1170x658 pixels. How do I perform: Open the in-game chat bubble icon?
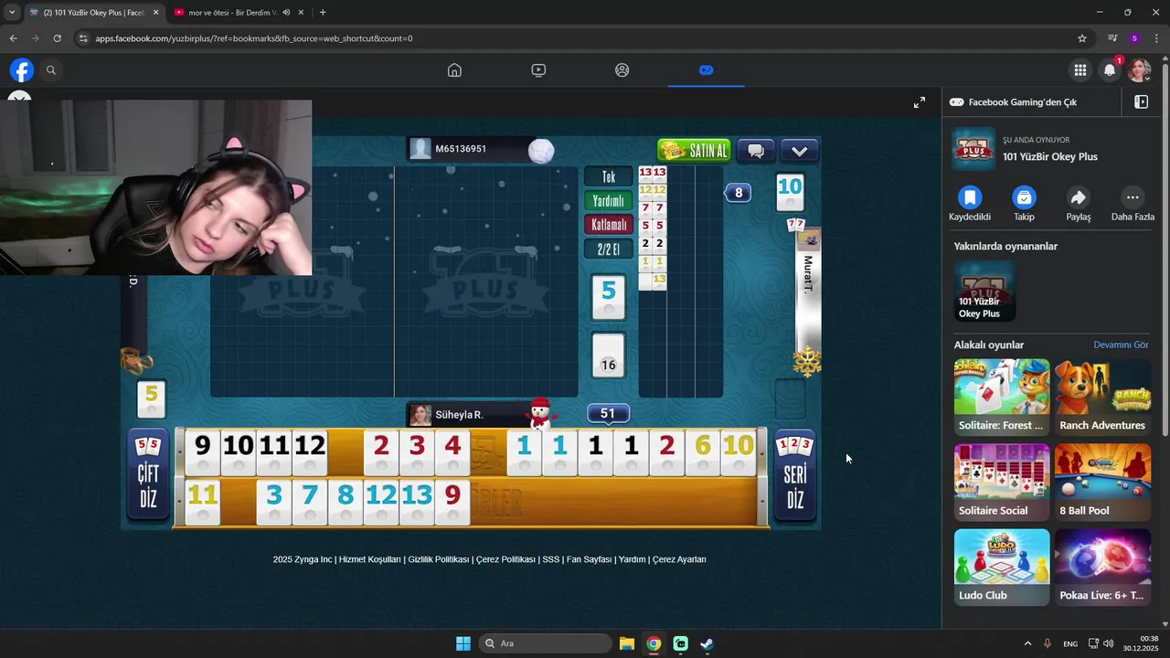(x=756, y=151)
